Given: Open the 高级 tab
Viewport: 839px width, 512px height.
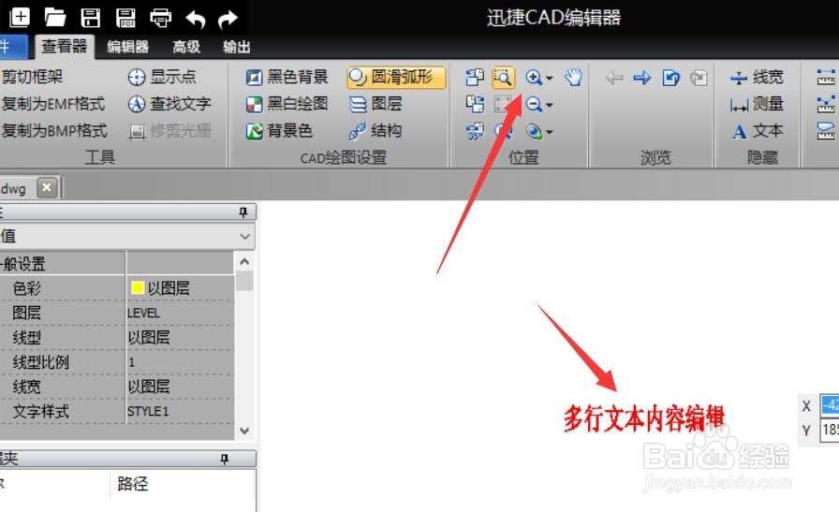Looking at the screenshot, I should pos(186,47).
